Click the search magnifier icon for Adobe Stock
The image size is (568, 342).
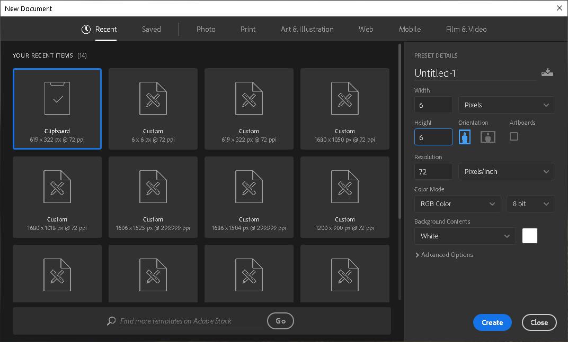pyautogui.click(x=111, y=321)
